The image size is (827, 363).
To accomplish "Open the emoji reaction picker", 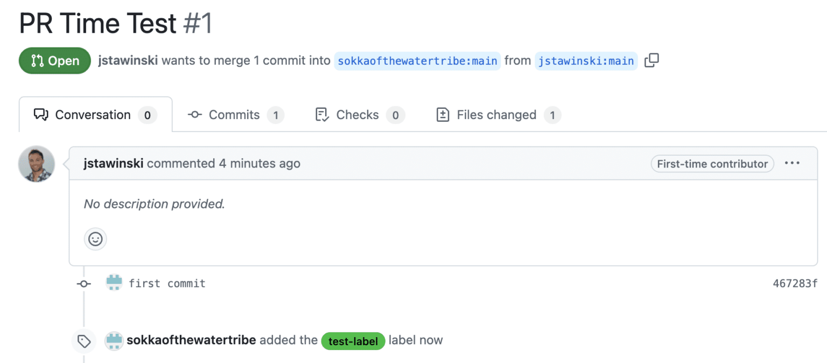I will pyautogui.click(x=95, y=239).
